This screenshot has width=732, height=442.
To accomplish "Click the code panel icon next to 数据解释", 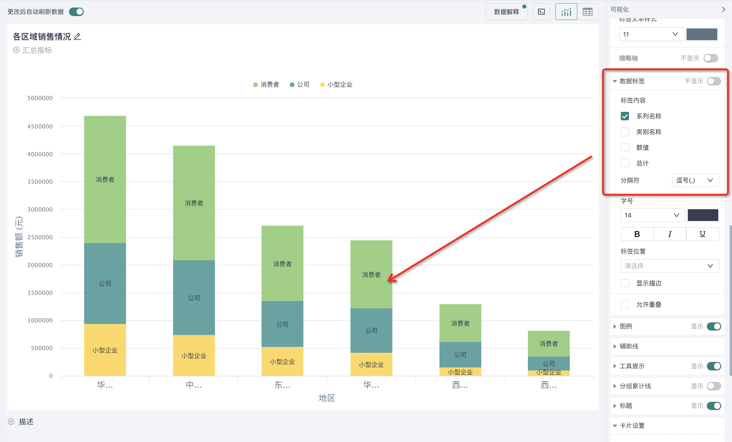I will 541,12.
